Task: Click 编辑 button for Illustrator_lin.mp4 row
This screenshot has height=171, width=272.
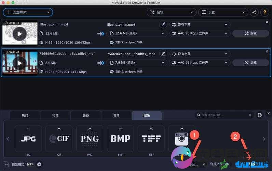Action: click(251, 33)
